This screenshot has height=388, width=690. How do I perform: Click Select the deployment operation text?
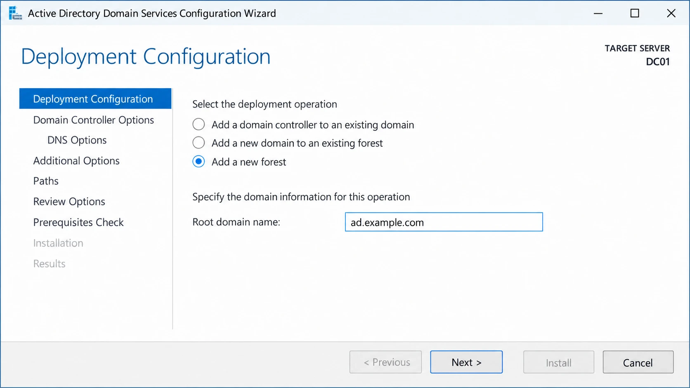click(x=265, y=104)
